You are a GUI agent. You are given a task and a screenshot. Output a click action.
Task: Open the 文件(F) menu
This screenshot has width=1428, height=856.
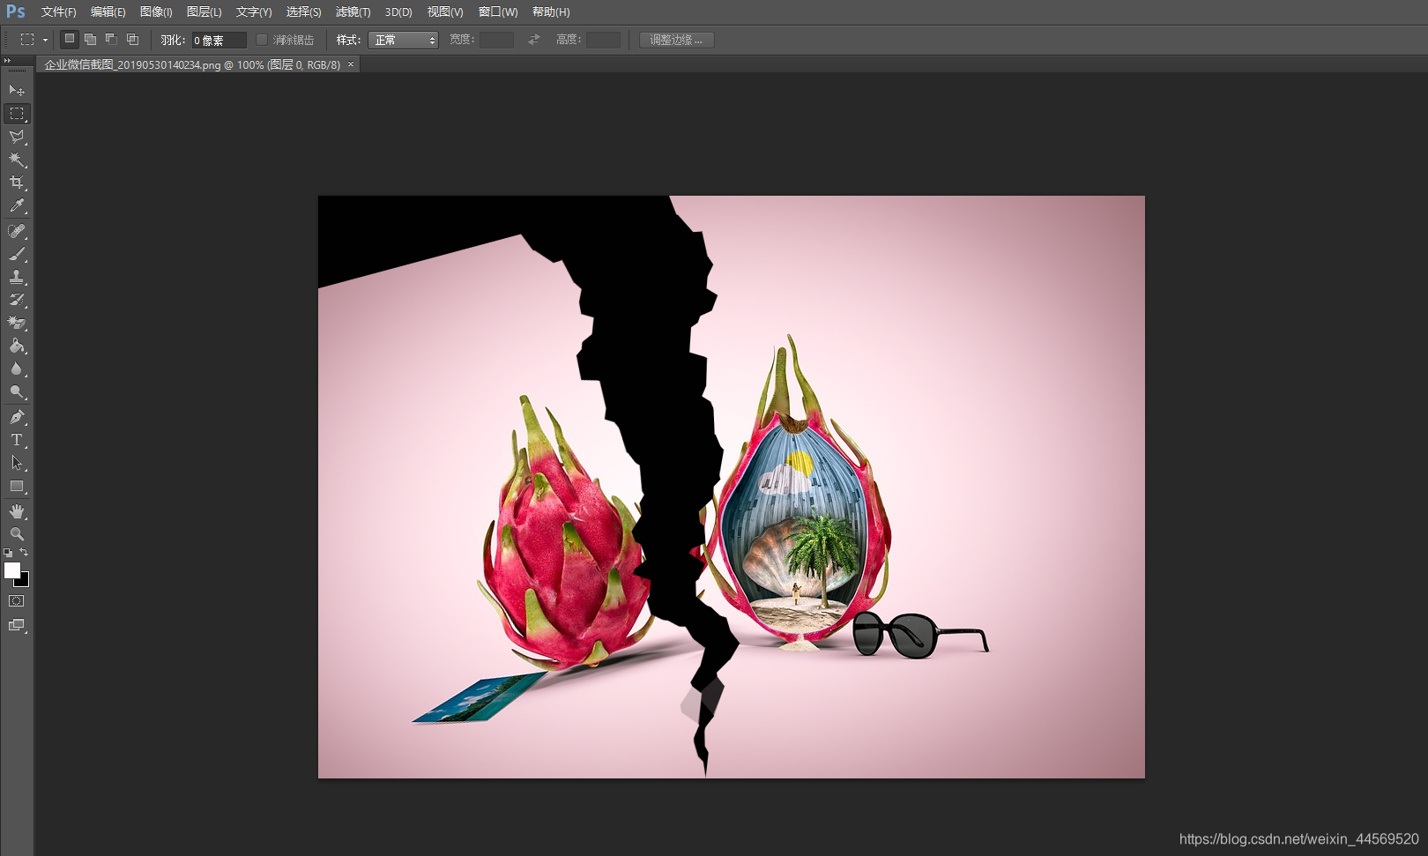pos(58,11)
